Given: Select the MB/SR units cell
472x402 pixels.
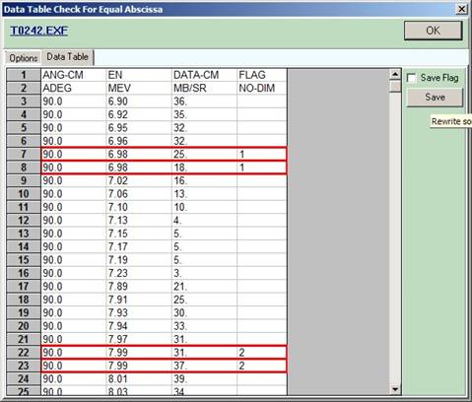Looking at the screenshot, I should coord(204,88).
